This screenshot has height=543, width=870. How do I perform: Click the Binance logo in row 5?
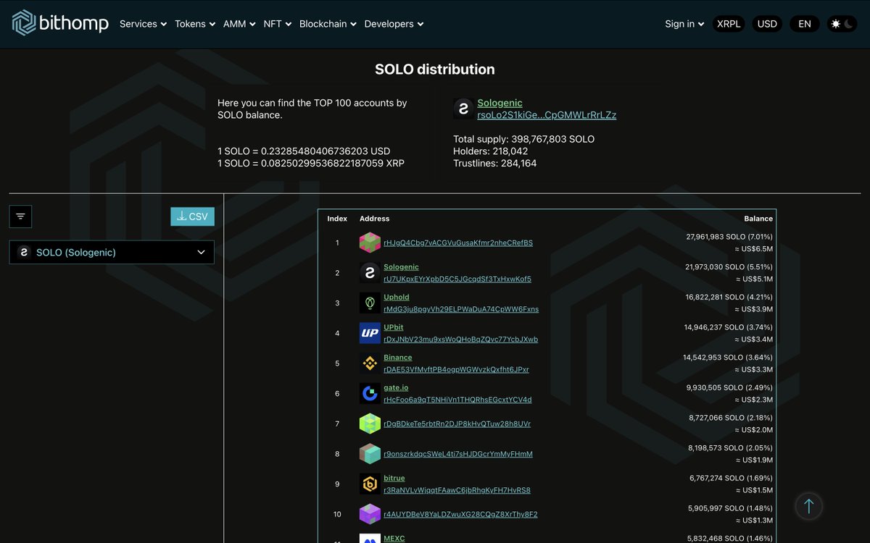[x=370, y=363]
